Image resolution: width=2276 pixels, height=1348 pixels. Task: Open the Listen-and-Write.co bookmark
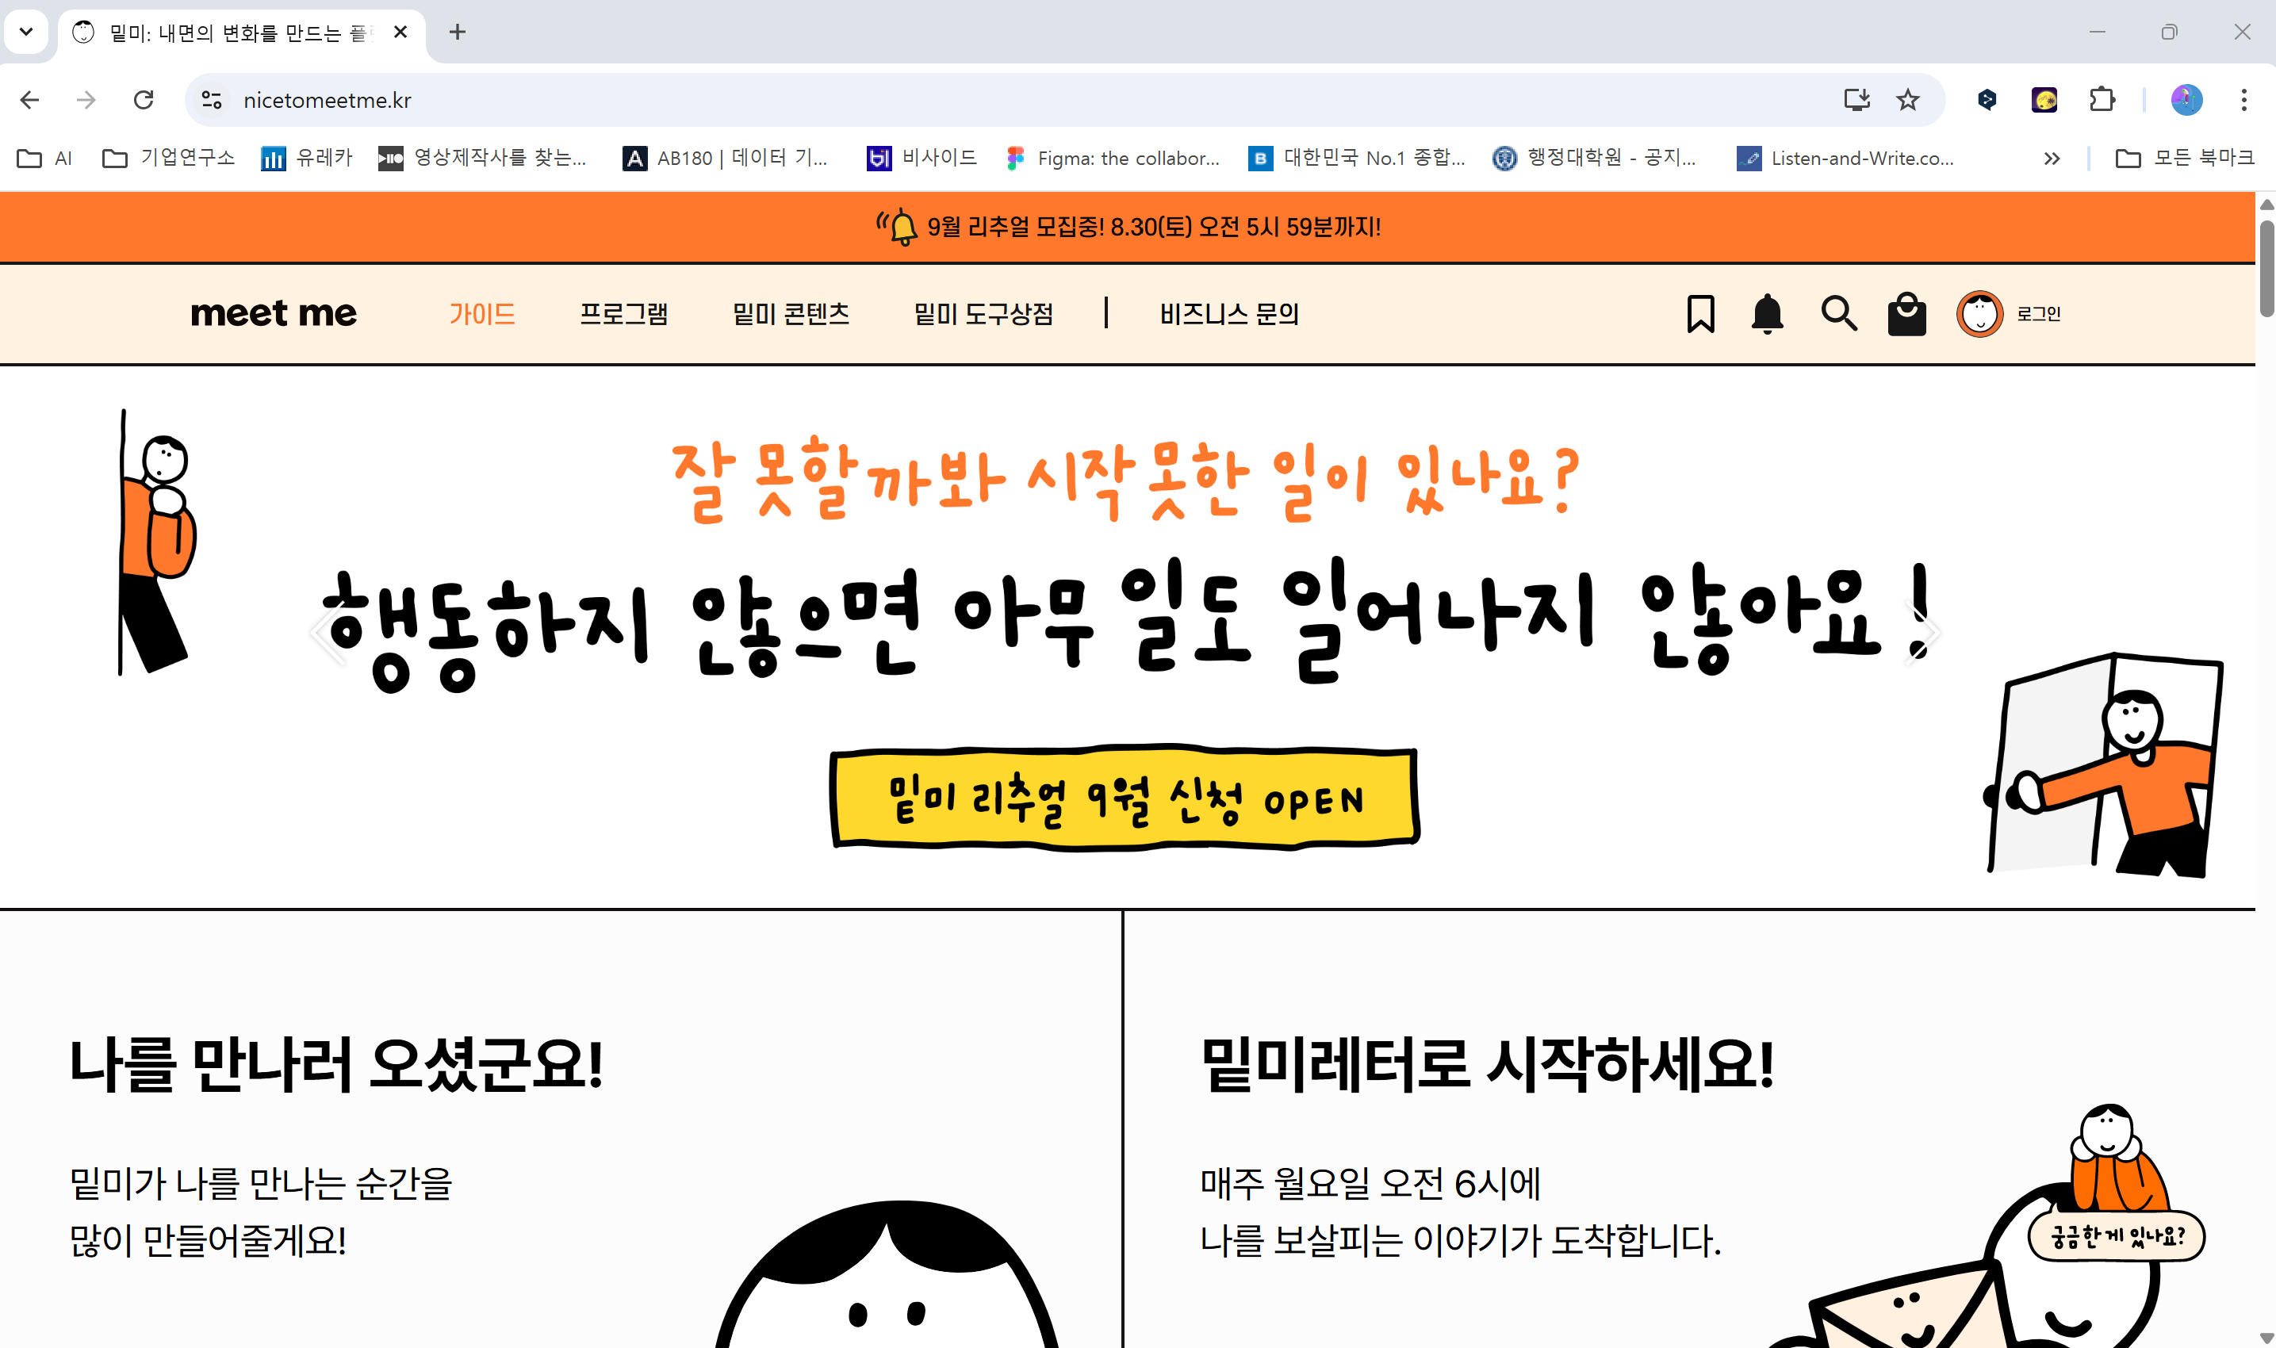click(1845, 158)
